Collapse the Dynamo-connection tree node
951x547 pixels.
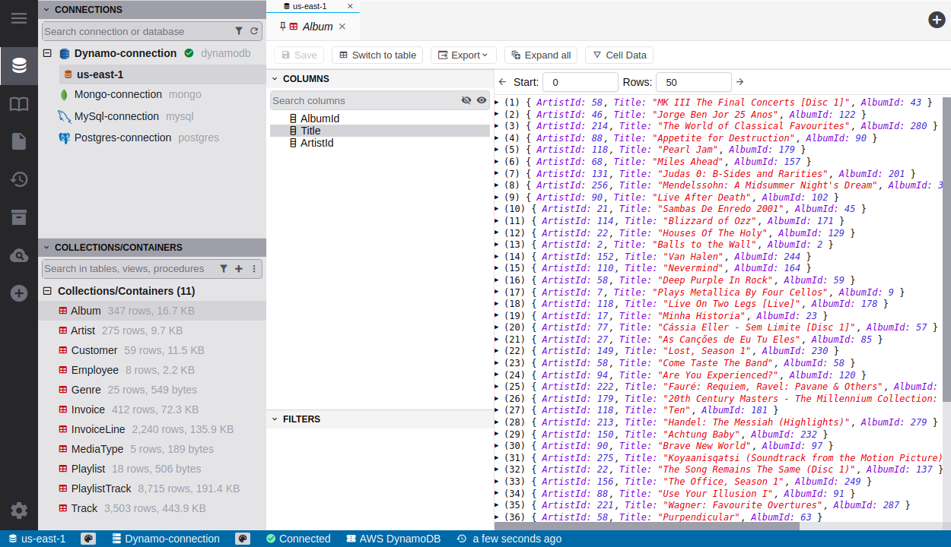(47, 53)
